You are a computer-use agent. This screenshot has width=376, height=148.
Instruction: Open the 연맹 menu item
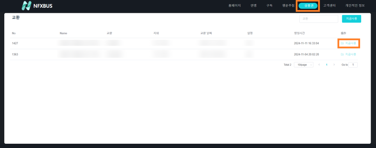253,6
